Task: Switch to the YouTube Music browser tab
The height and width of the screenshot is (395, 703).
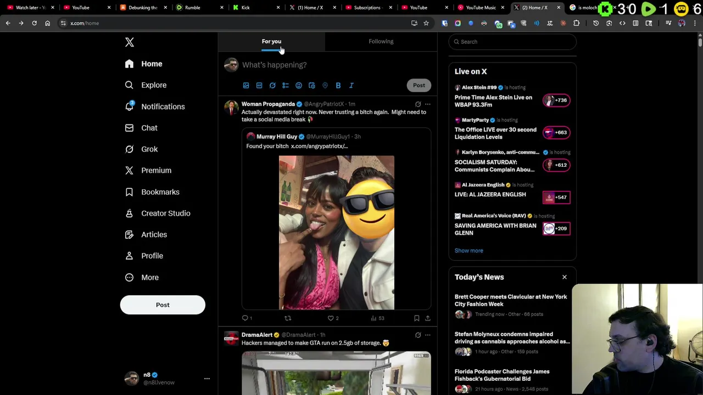Action: (481, 8)
